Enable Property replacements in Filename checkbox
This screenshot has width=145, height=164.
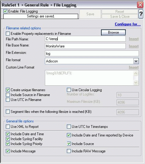[8, 34]
